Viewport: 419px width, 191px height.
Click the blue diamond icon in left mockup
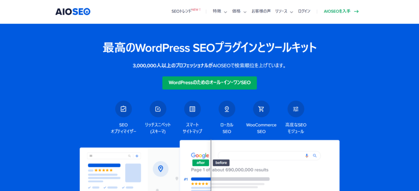click(137, 156)
